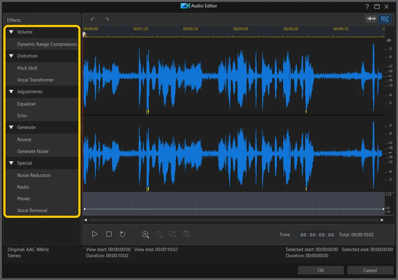Click zoom to selection icon

pyautogui.click(x=172, y=234)
